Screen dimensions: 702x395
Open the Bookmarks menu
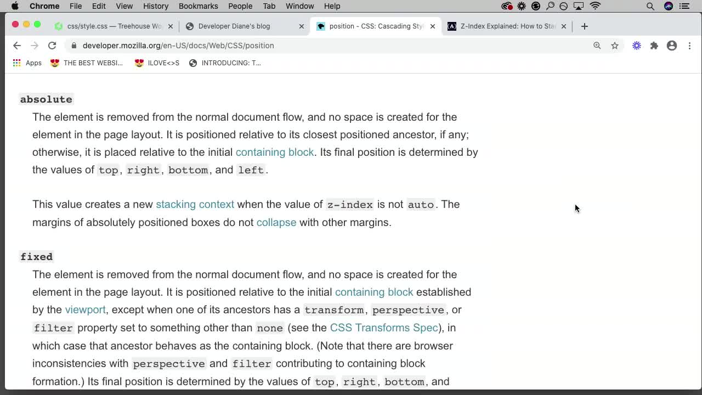click(198, 6)
